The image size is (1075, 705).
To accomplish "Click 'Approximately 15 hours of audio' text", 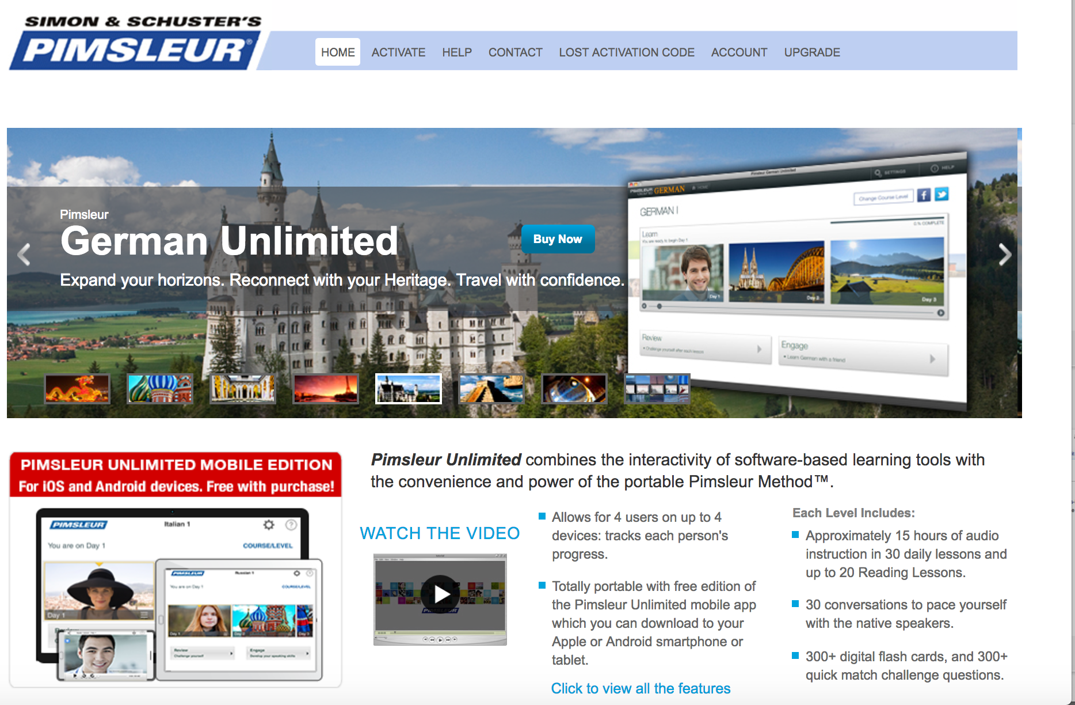I will pyautogui.click(x=906, y=554).
